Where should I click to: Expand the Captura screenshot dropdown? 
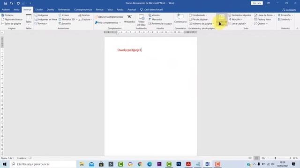[85, 20]
